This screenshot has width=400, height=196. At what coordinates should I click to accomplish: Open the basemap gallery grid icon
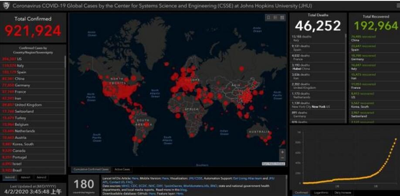(x=282, y=17)
